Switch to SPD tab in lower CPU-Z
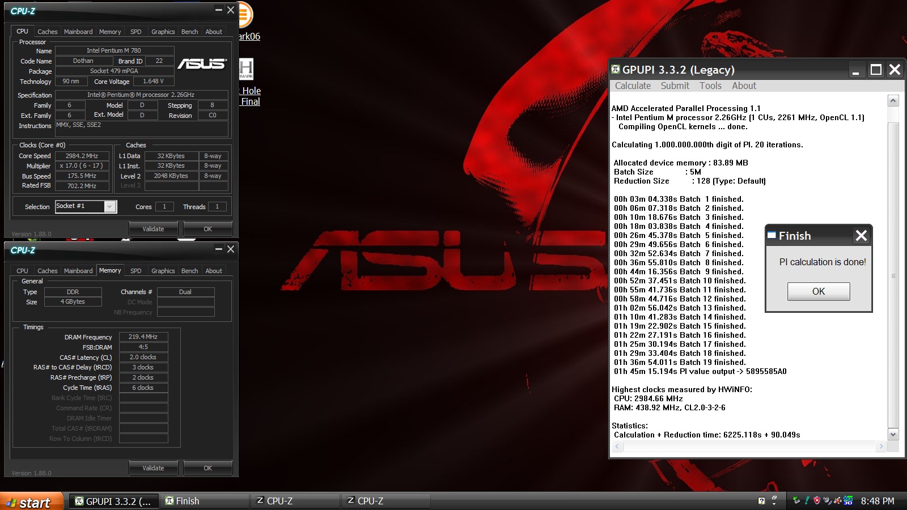The height and width of the screenshot is (510, 907). 136,271
